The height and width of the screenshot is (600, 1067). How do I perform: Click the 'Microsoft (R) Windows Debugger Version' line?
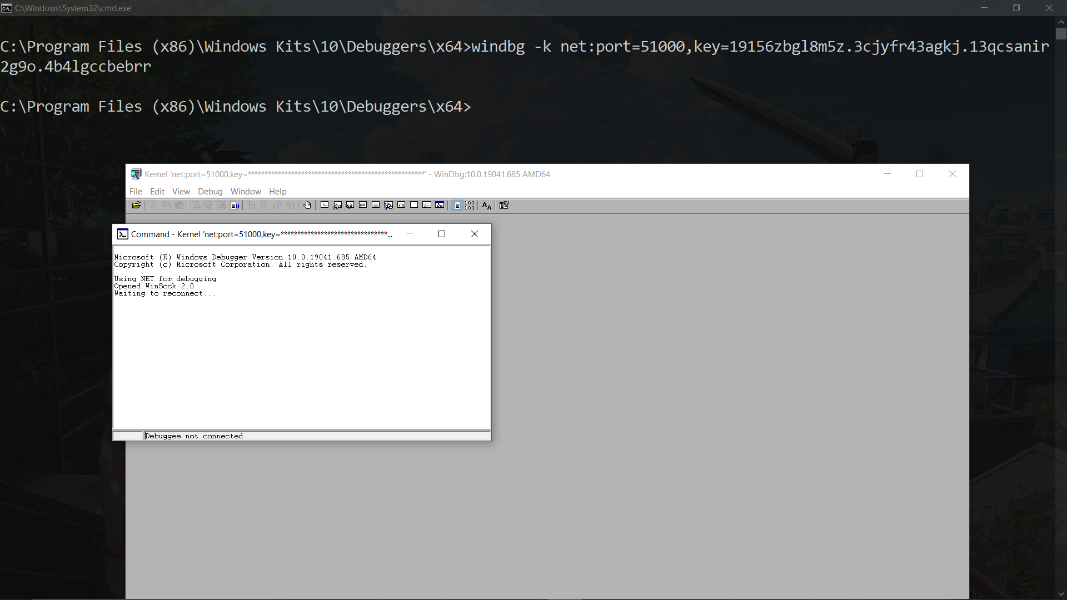tap(245, 257)
